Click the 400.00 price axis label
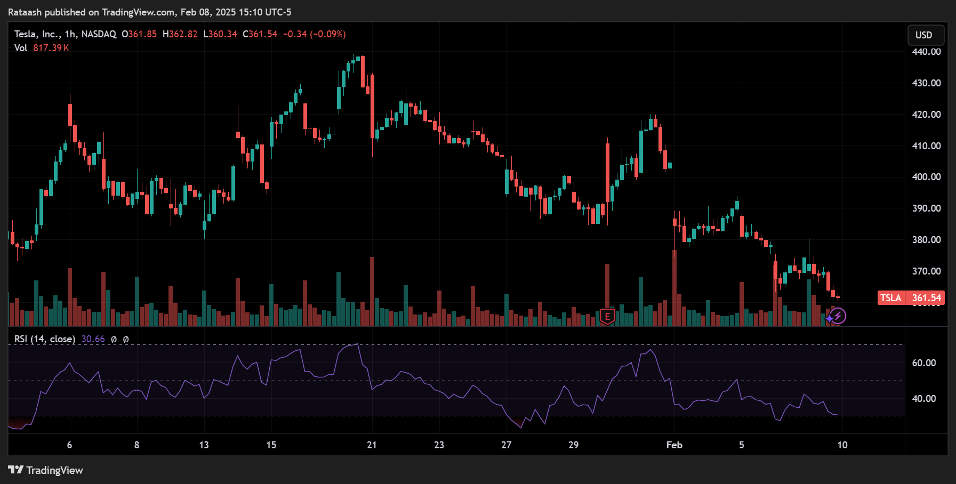 926,177
